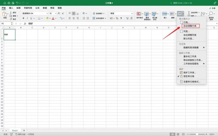The height and width of the screenshot is (136, 218).
Task: Select the Sheet1 tab
Action: (15, 131)
